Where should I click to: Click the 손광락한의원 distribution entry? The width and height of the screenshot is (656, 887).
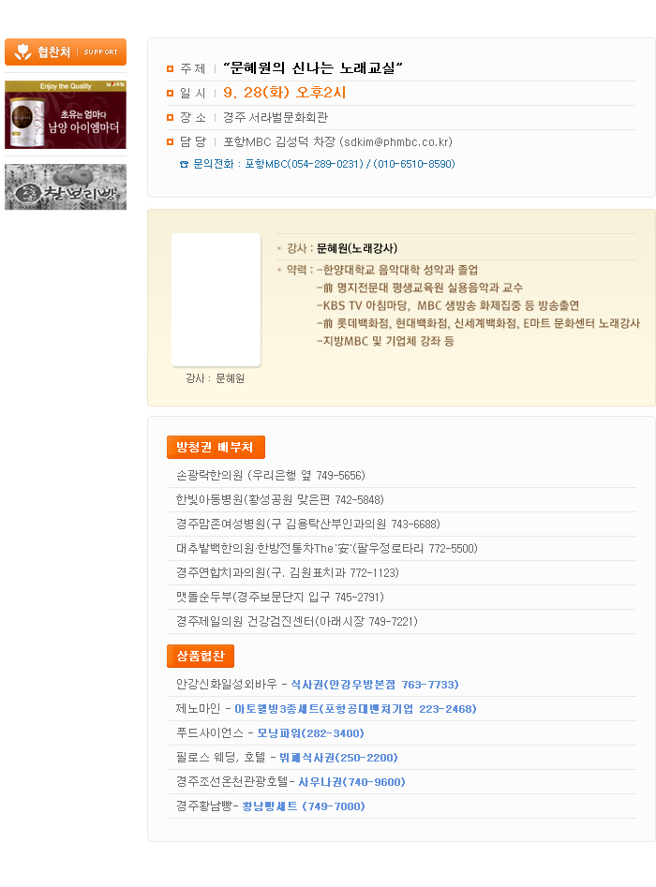[x=271, y=475]
